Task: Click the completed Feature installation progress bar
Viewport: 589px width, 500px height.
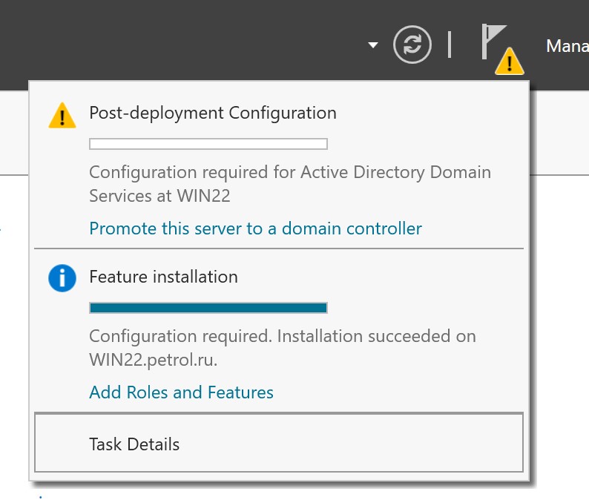Action: click(208, 308)
